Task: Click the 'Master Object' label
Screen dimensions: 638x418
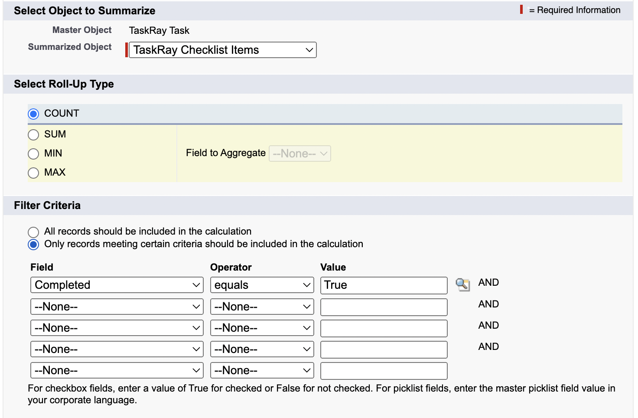Action: tap(82, 30)
